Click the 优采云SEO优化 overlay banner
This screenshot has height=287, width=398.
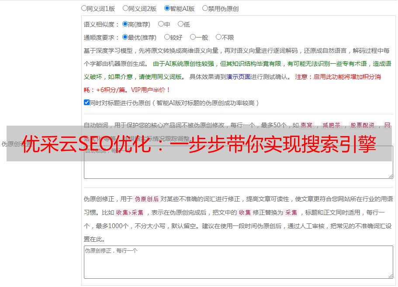199,144
